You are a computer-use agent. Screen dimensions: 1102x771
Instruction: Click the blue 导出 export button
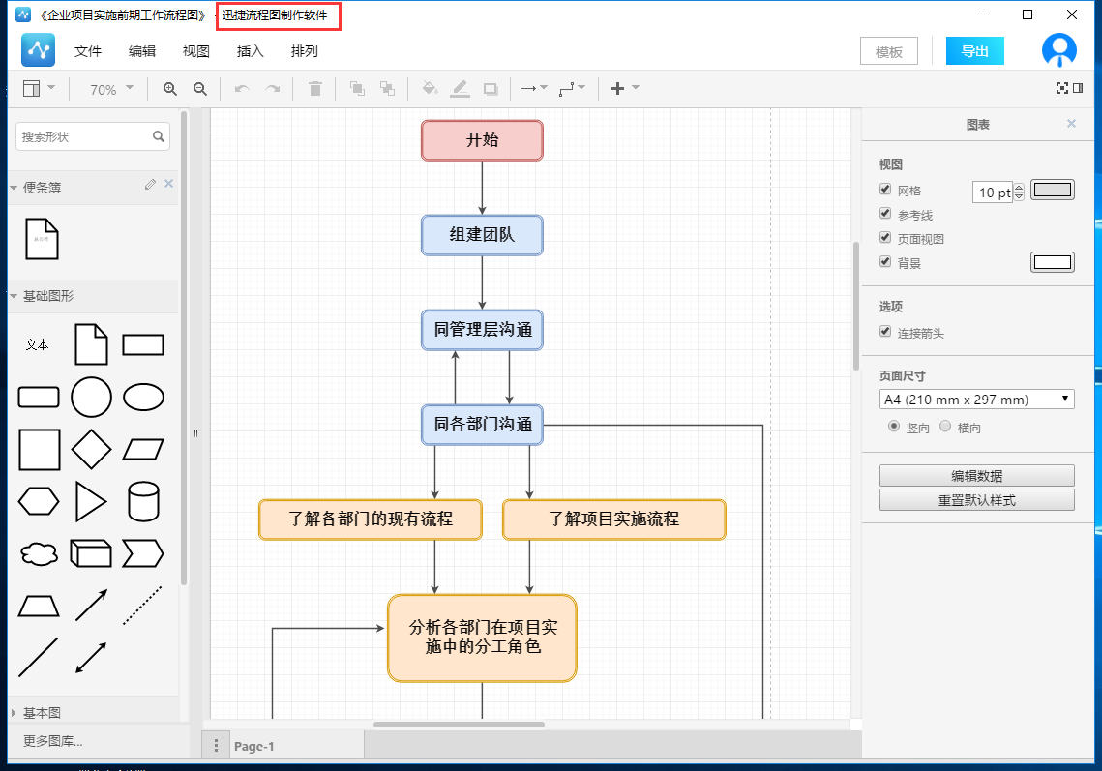click(974, 52)
